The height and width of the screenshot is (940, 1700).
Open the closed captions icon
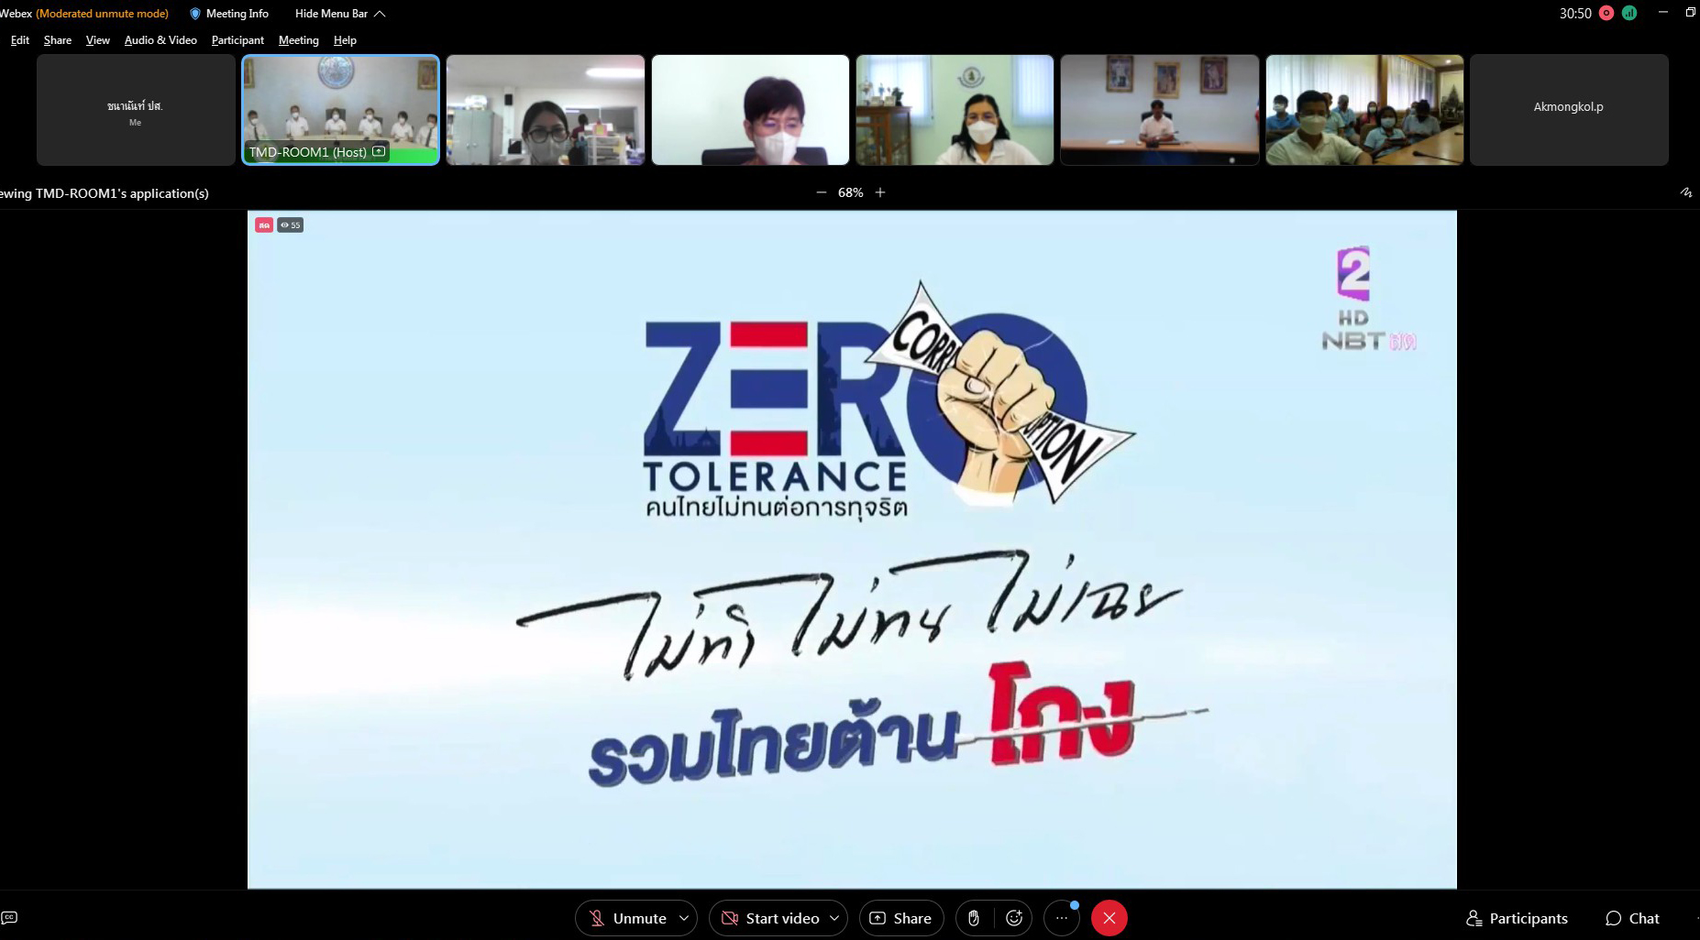pos(10,918)
